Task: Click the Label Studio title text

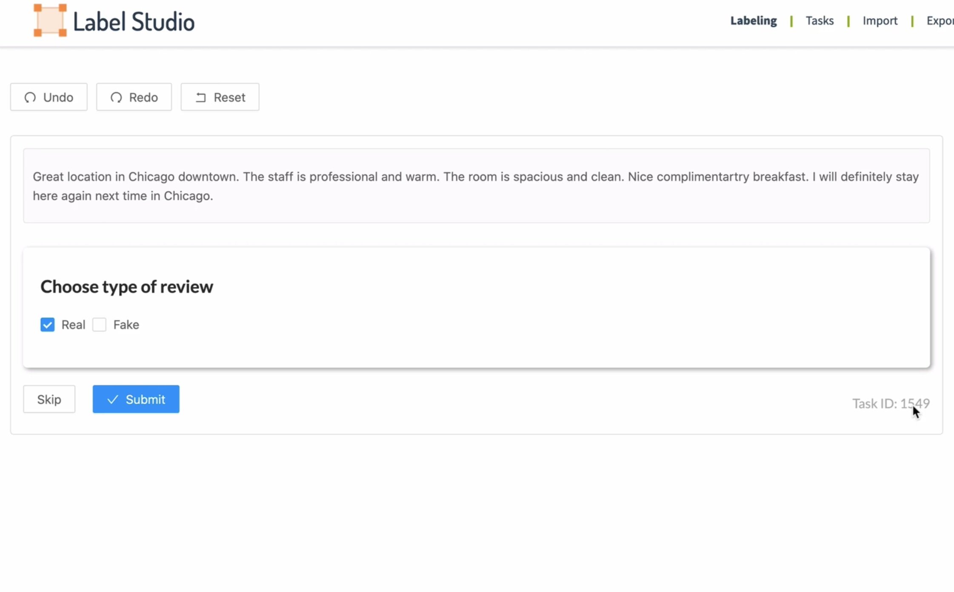Action: [134, 21]
